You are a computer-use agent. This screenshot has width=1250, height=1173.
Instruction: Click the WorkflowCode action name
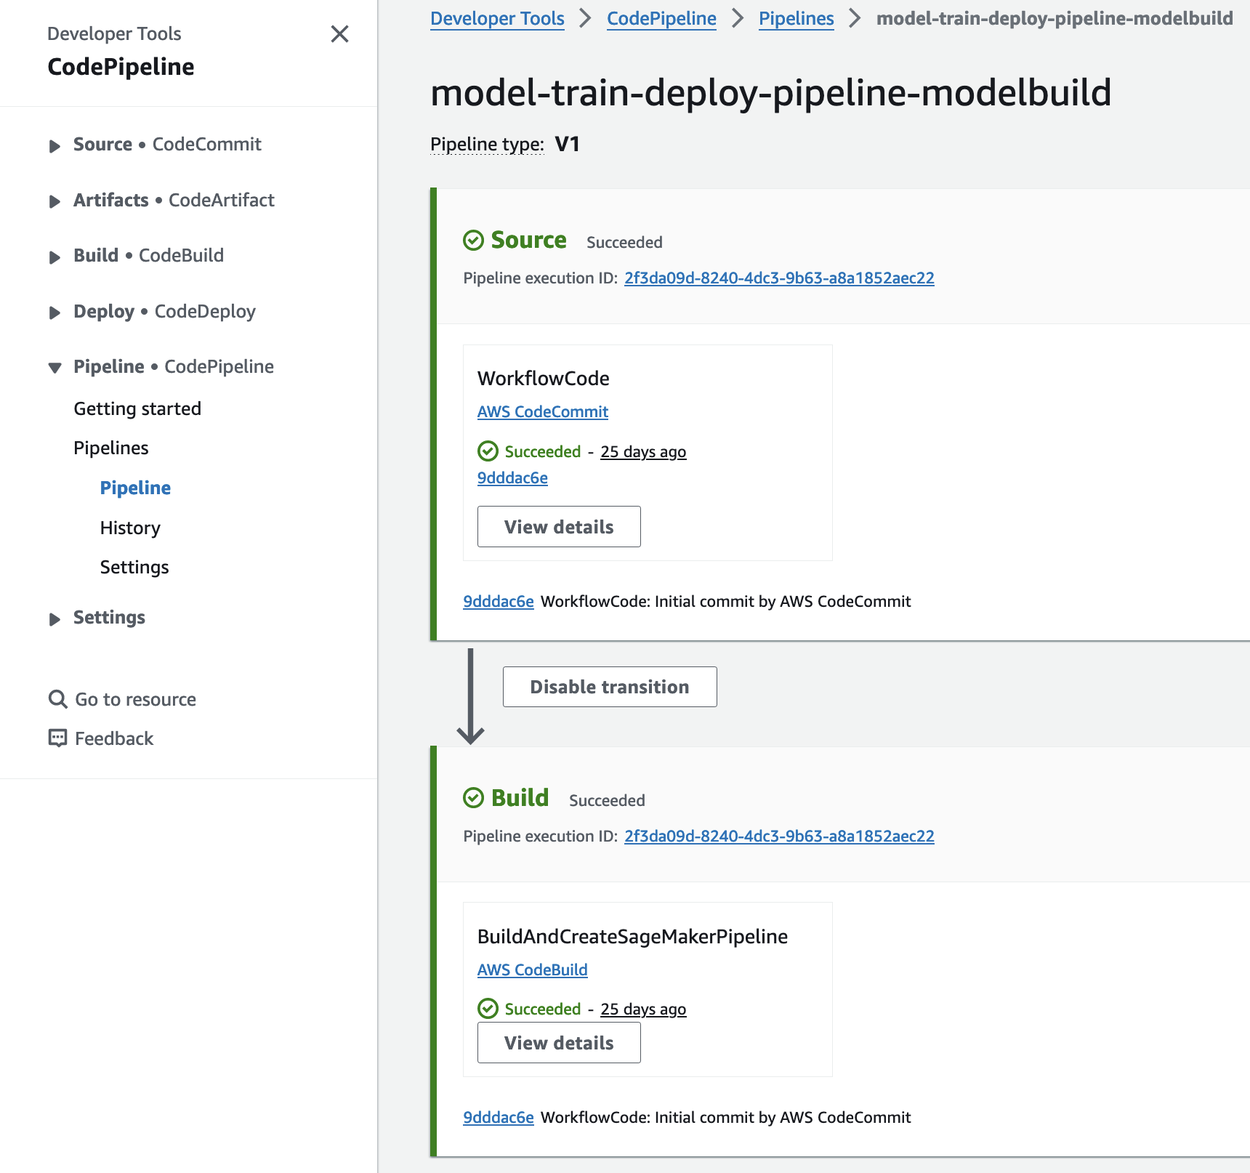click(544, 378)
